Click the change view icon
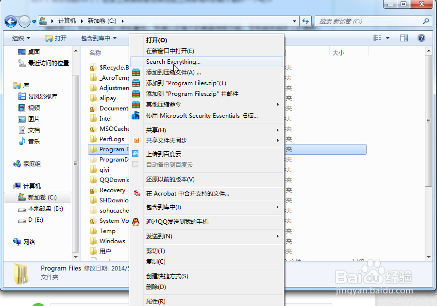 click(x=377, y=38)
